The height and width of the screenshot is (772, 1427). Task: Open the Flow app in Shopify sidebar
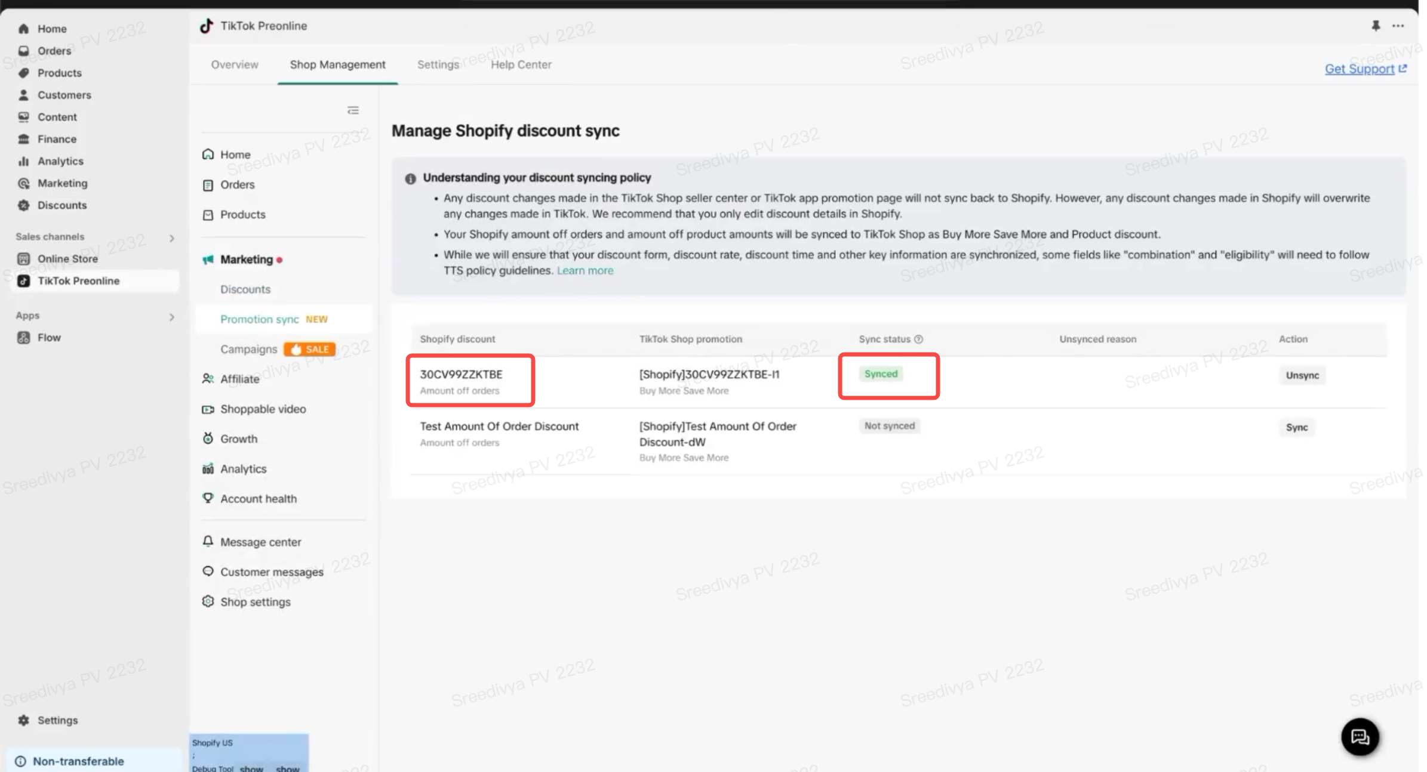tap(49, 338)
